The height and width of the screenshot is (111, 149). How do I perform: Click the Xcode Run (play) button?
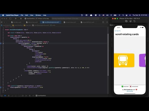click(16, 18)
